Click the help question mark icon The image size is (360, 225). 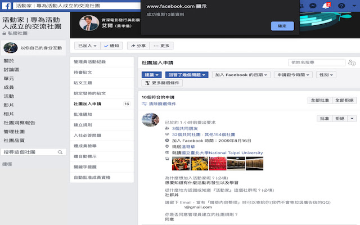(341, 6)
